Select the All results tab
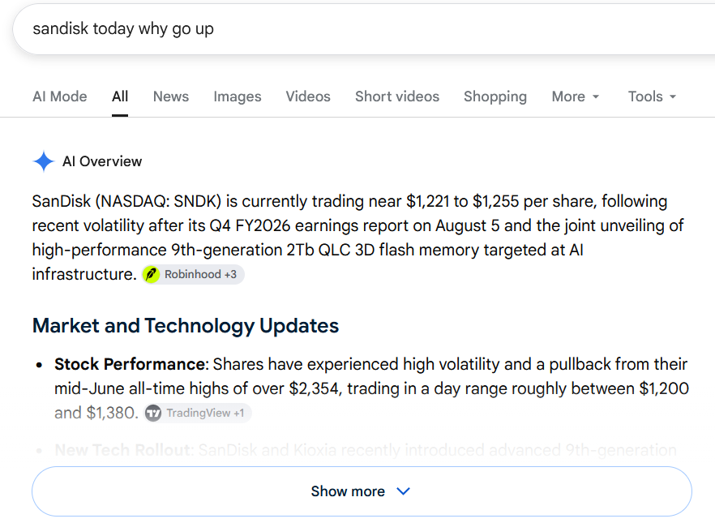The width and height of the screenshot is (715, 523). 120,96
